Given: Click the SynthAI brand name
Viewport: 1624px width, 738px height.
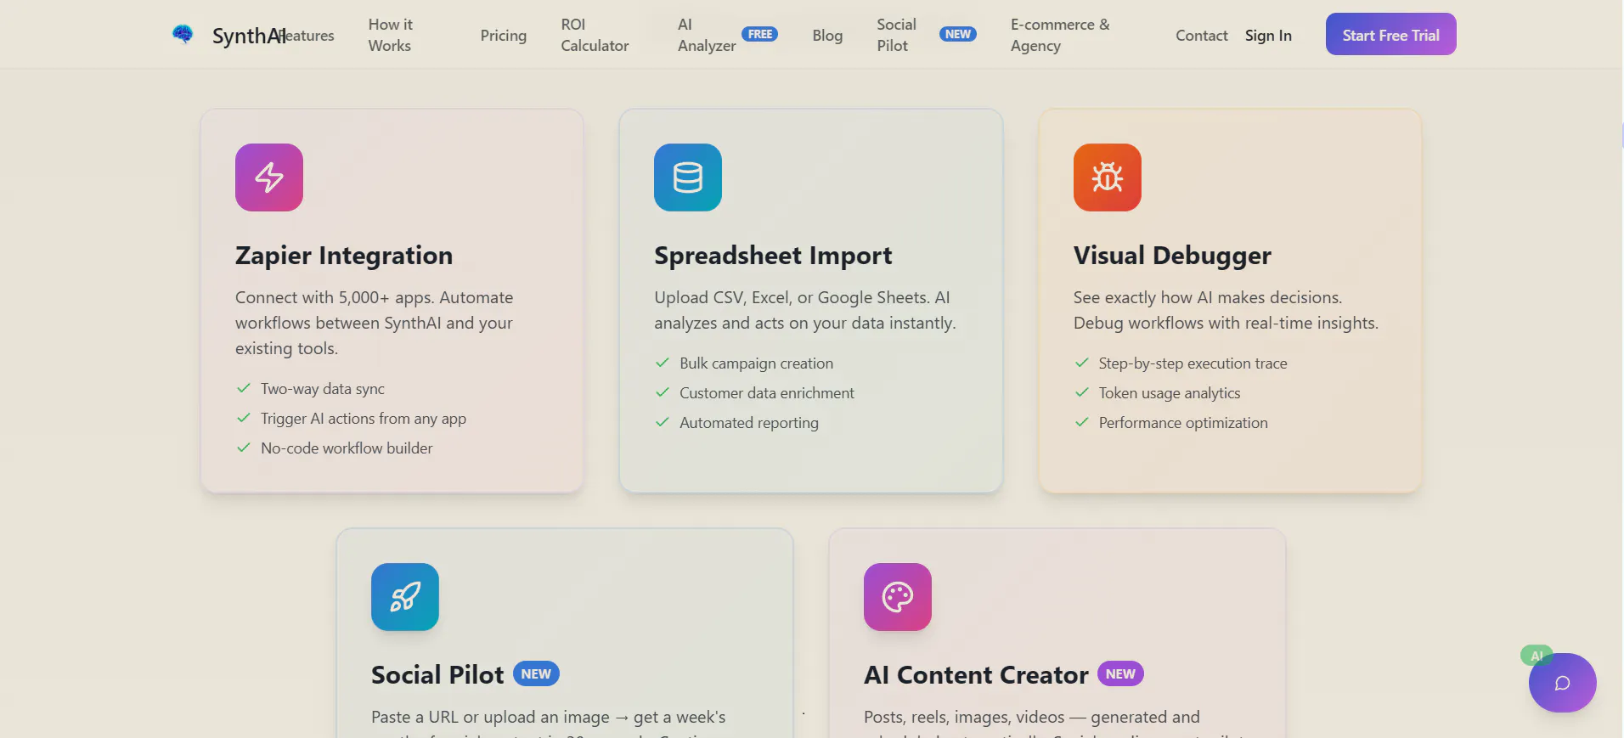Looking at the screenshot, I should 249,36.
